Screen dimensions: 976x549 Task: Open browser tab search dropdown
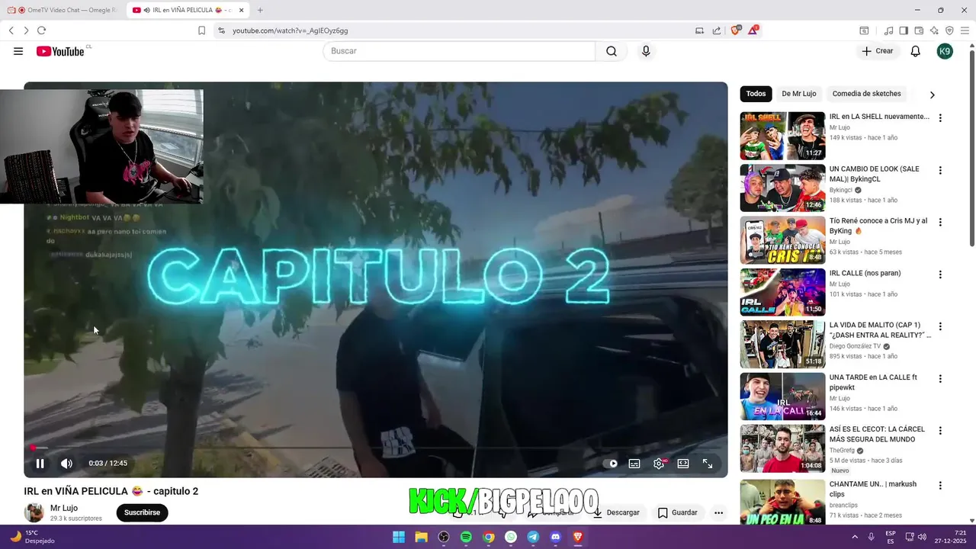(864, 30)
